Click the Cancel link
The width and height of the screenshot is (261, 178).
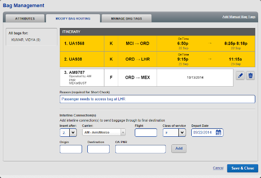(x=218, y=168)
